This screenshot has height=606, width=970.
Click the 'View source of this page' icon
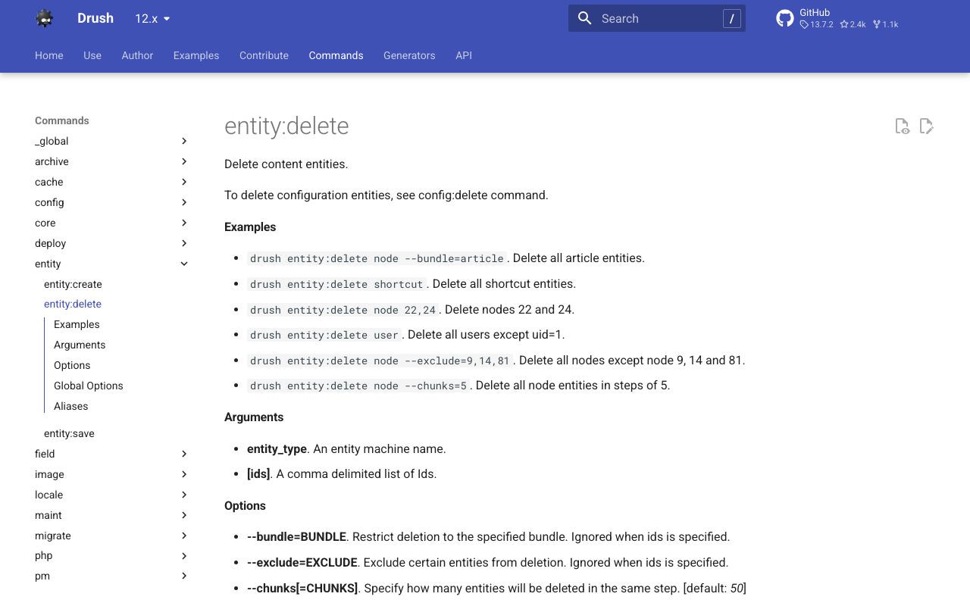902,126
